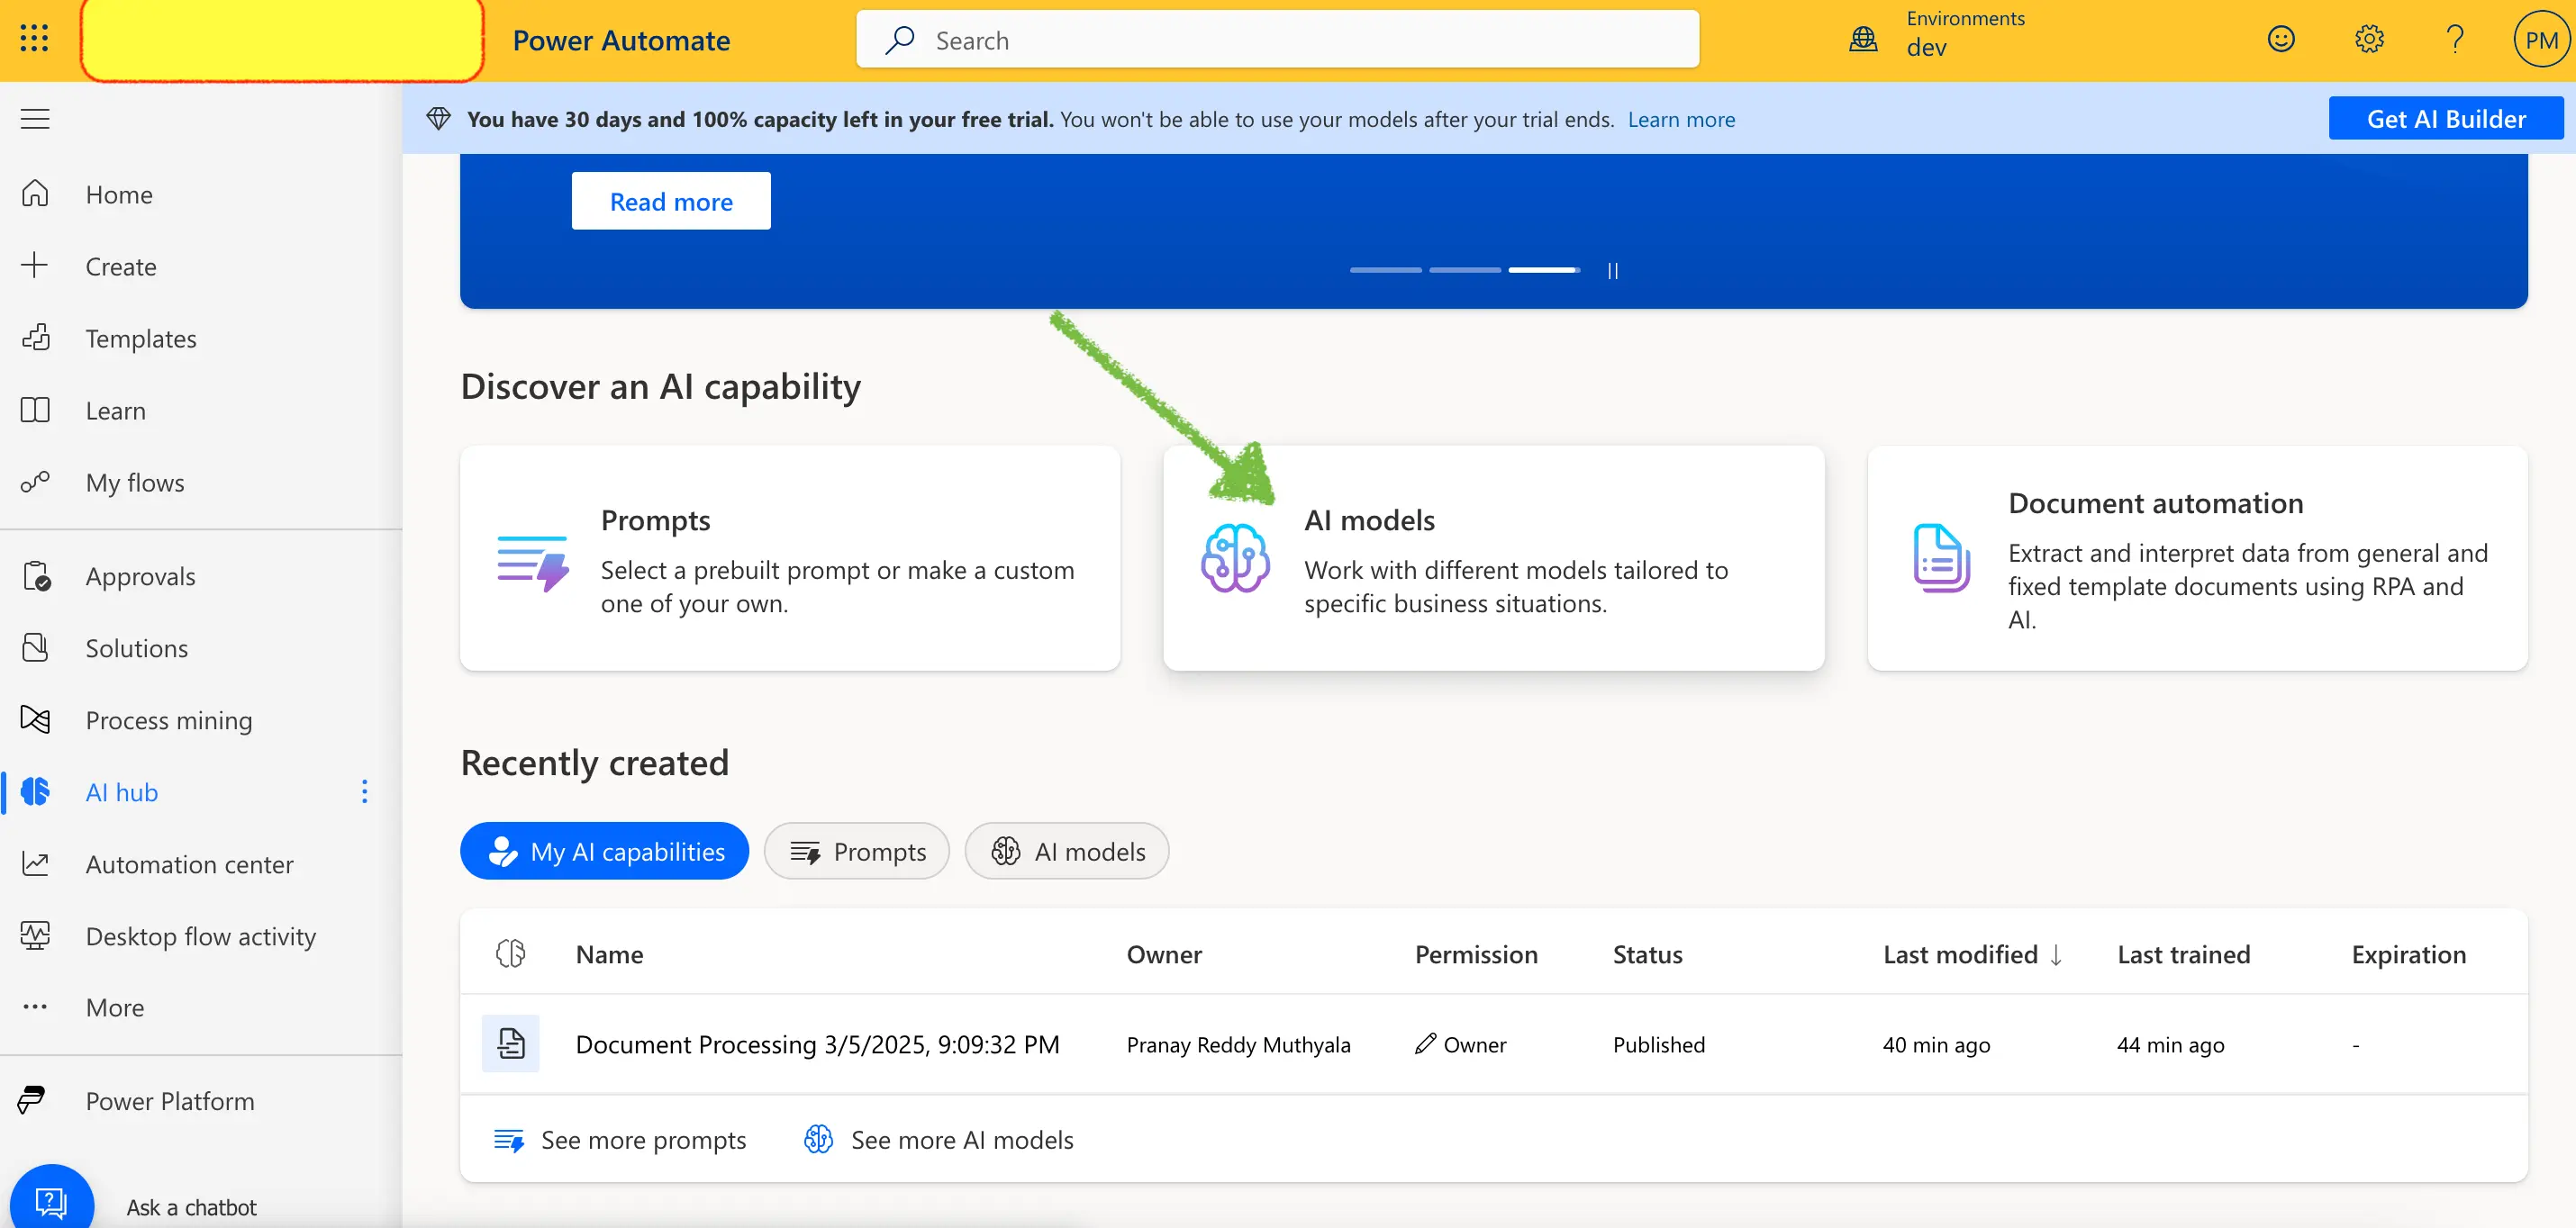This screenshot has width=2576, height=1228.
Task: Open Solutions in the sidebar
Action: pos(136,647)
